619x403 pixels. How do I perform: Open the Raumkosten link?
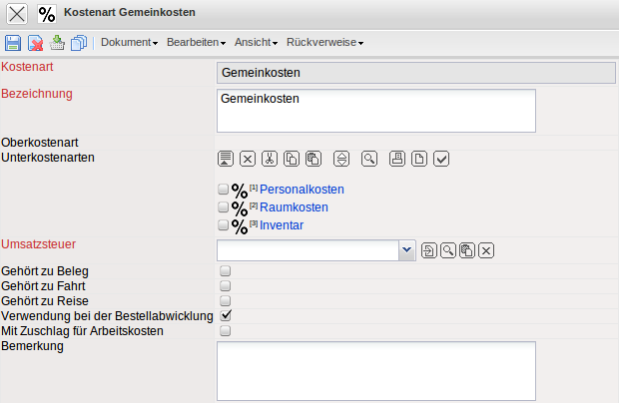pos(294,207)
